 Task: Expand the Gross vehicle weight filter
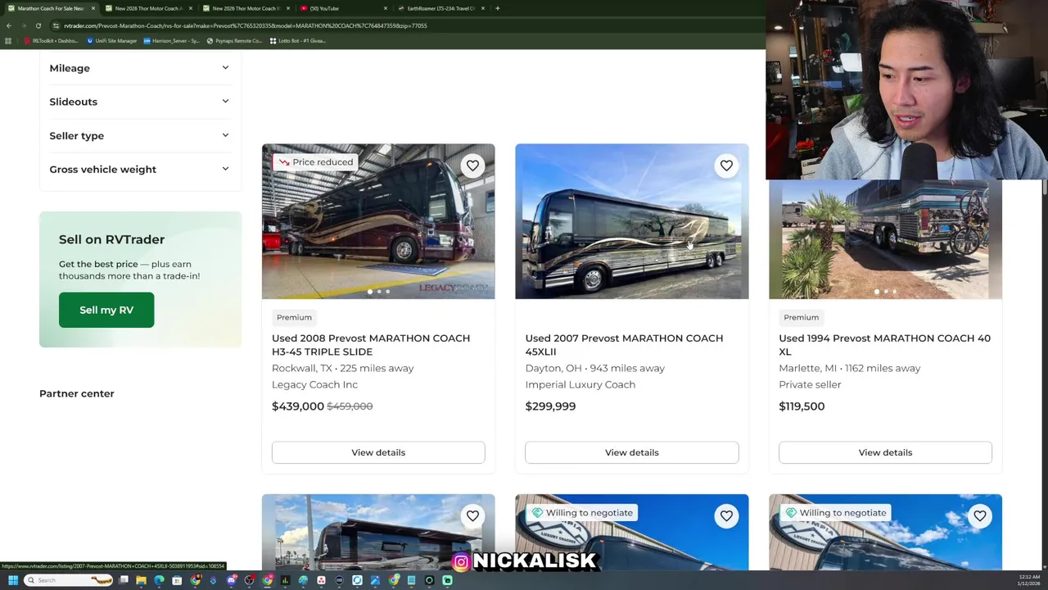click(139, 169)
